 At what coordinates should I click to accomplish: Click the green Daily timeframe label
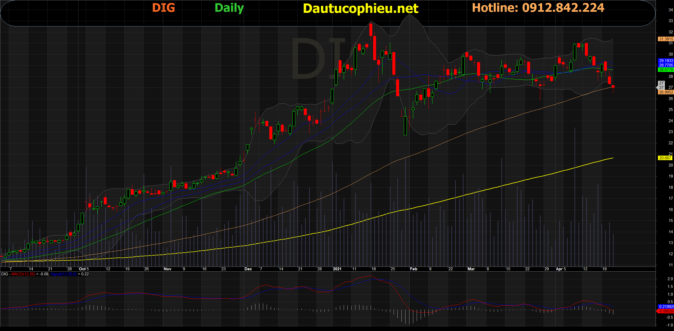pyautogui.click(x=229, y=8)
